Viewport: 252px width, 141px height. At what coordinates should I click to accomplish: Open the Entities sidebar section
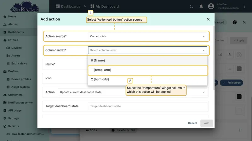pos(13,40)
